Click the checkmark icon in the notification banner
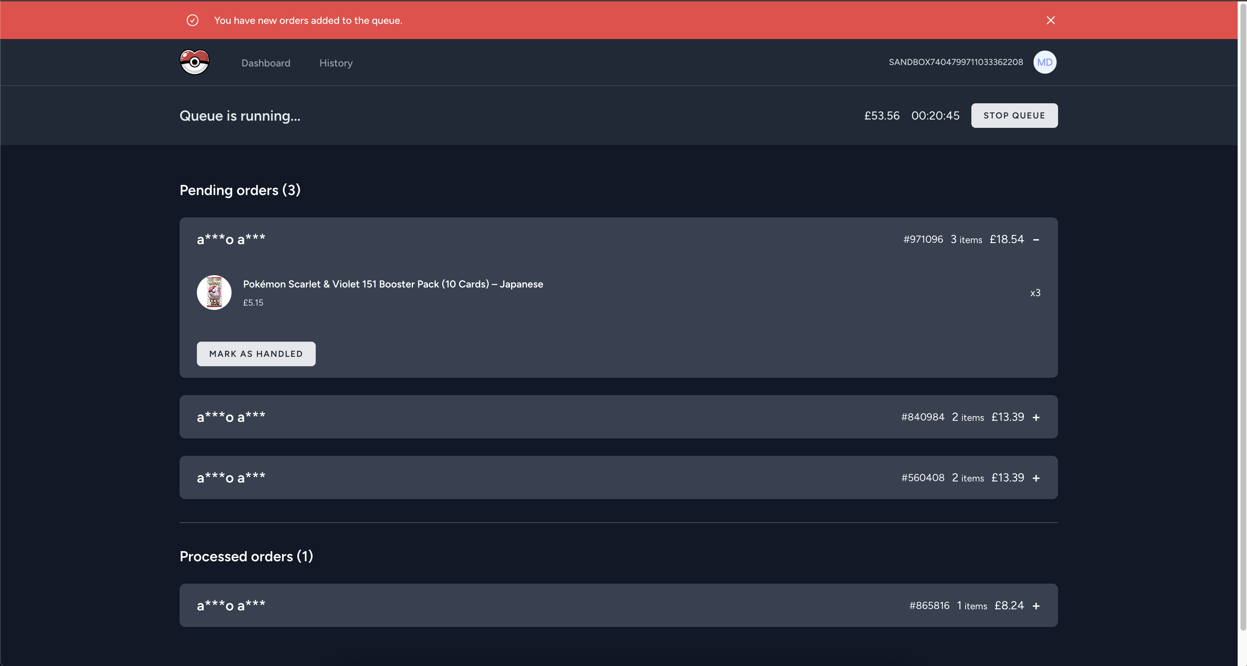This screenshot has width=1247, height=666. (192, 20)
